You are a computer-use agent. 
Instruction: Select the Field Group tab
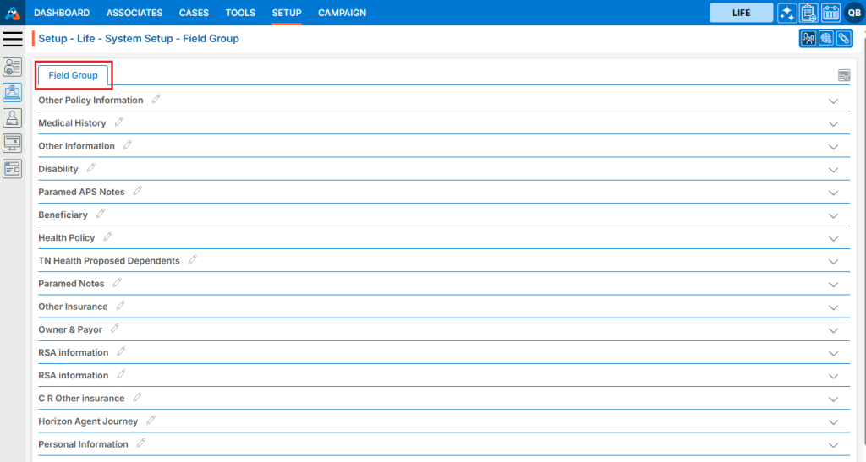(x=73, y=75)
